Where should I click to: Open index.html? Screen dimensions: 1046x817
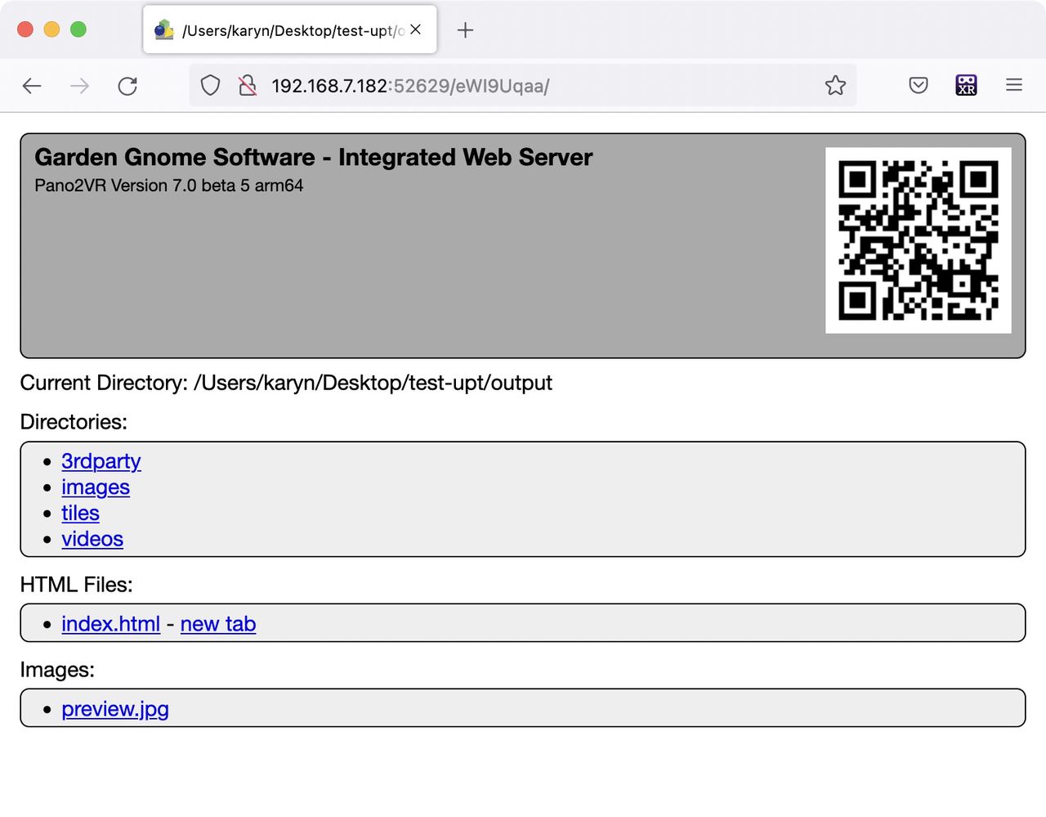click(110, 624)
